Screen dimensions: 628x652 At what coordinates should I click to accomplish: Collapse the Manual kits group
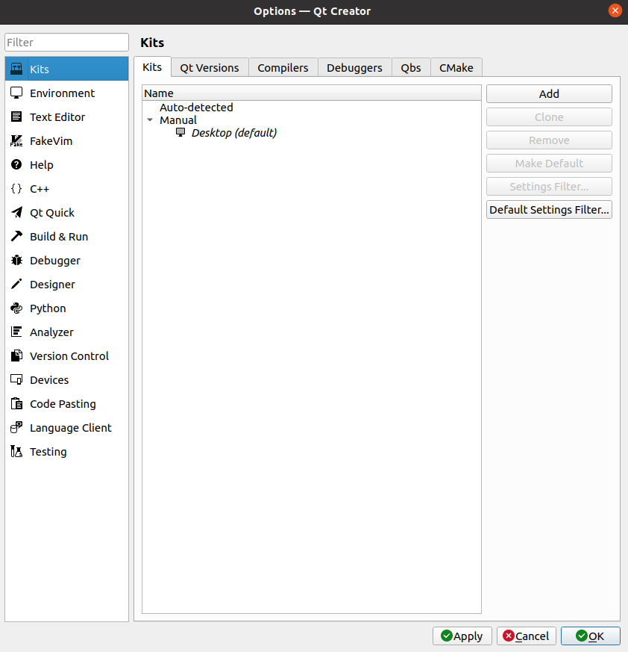(150, 120)
